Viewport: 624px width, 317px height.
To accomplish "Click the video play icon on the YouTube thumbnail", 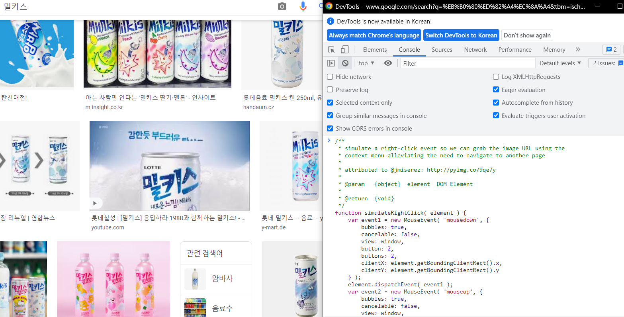I will point(95,203).
